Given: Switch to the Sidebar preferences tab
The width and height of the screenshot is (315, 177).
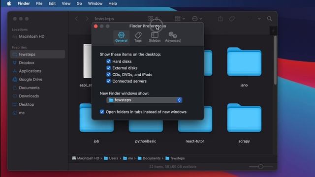Looking at the screenshot, I should point(155,37).
